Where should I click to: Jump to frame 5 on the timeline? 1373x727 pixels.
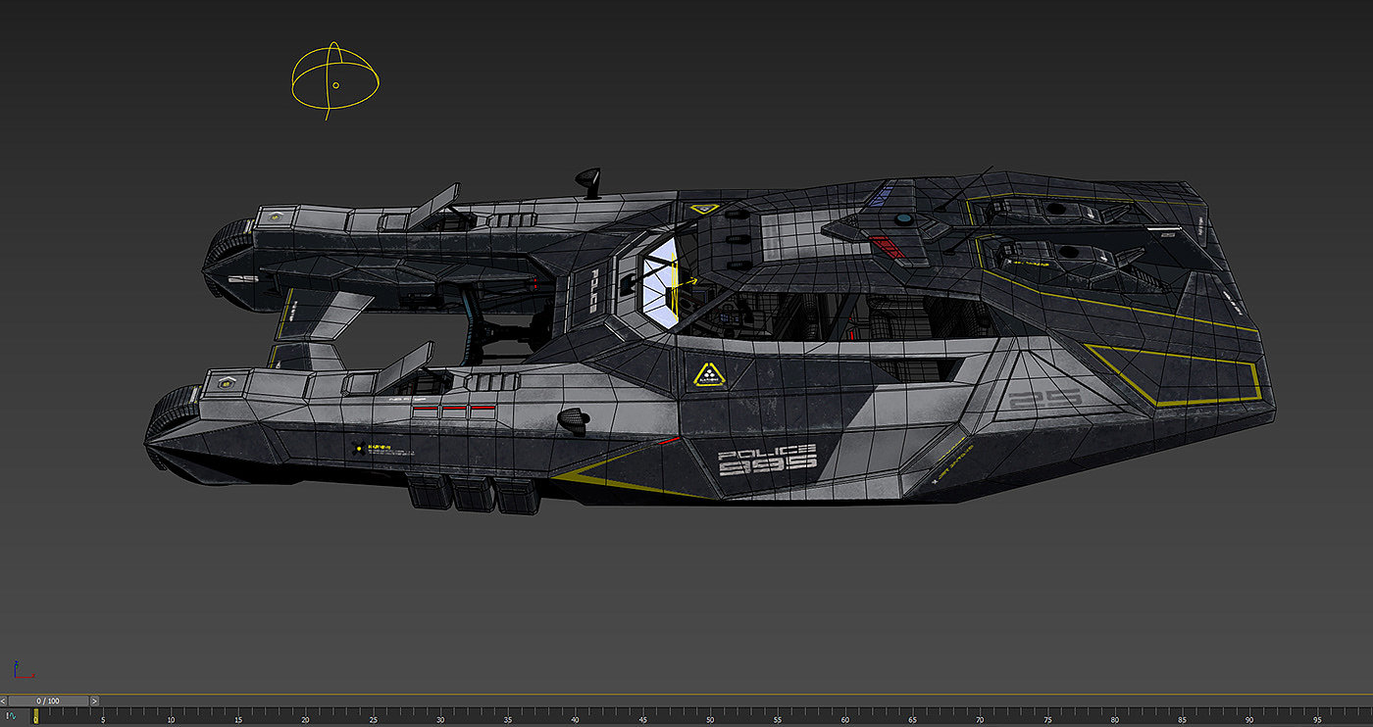click(x=103, y=716)
